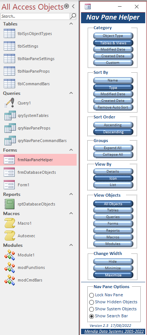Sort objects by Type
This screenshot has height=335, width=147.
tap(113, 87)
